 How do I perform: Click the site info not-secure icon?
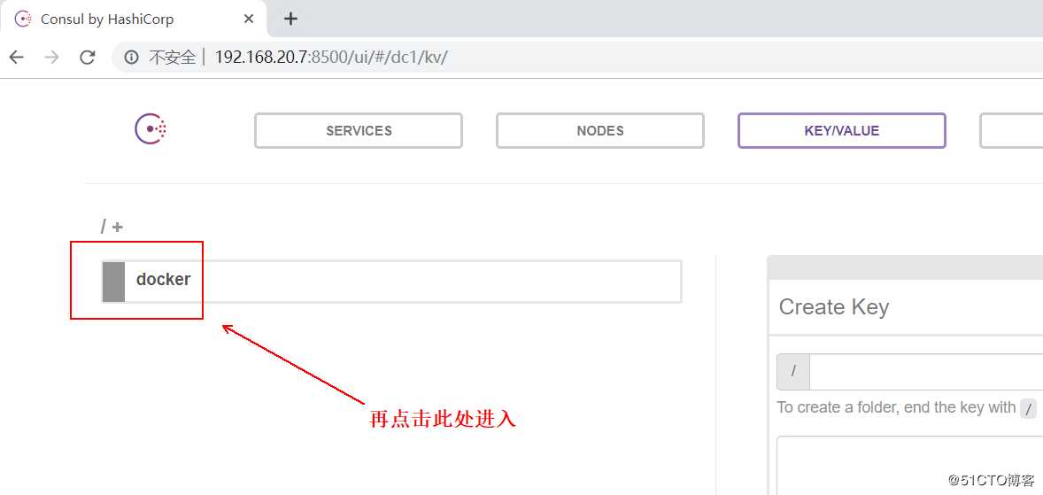(x=132, y=58)
